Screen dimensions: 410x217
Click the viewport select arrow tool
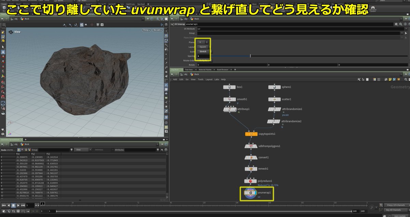point(3,47)
